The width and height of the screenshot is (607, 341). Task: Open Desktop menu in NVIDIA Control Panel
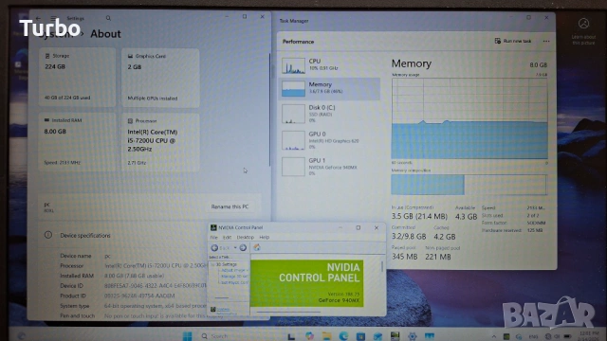point(245,238)
